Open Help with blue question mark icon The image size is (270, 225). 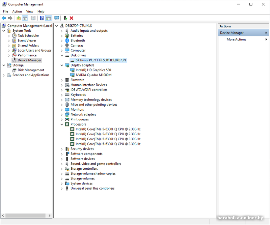point(42,18)
